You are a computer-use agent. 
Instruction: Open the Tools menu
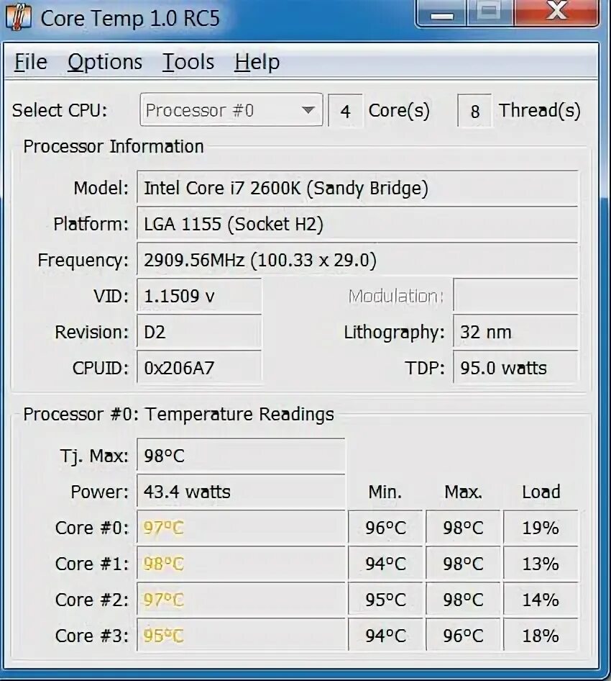[188, 62]
